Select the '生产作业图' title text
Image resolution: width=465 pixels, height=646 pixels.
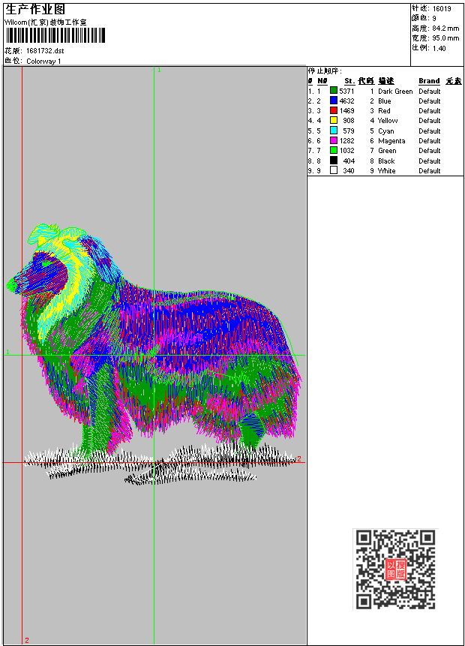coord(35,10)
